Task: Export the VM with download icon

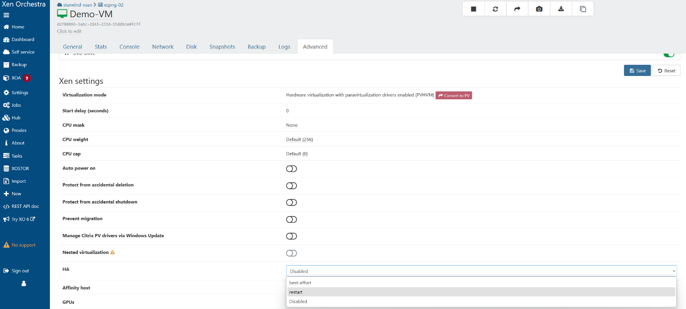Action: [x=561, y=9]
